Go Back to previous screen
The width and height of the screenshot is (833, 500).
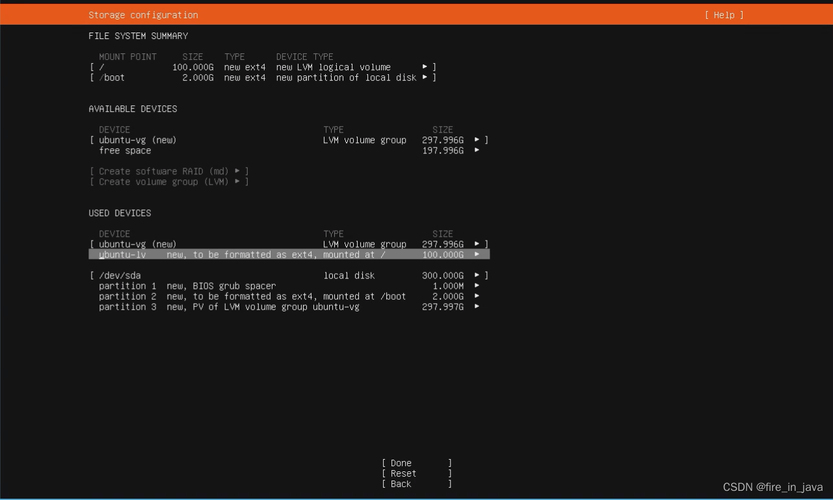pyautogui.click(x=417, y=484)
